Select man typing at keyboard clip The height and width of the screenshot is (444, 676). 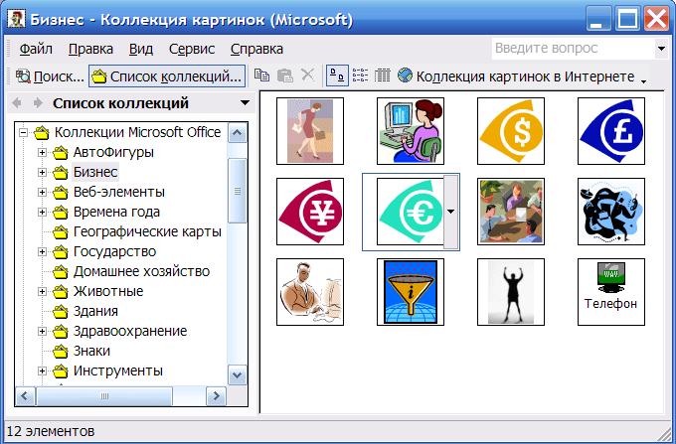tap(310, 292)
